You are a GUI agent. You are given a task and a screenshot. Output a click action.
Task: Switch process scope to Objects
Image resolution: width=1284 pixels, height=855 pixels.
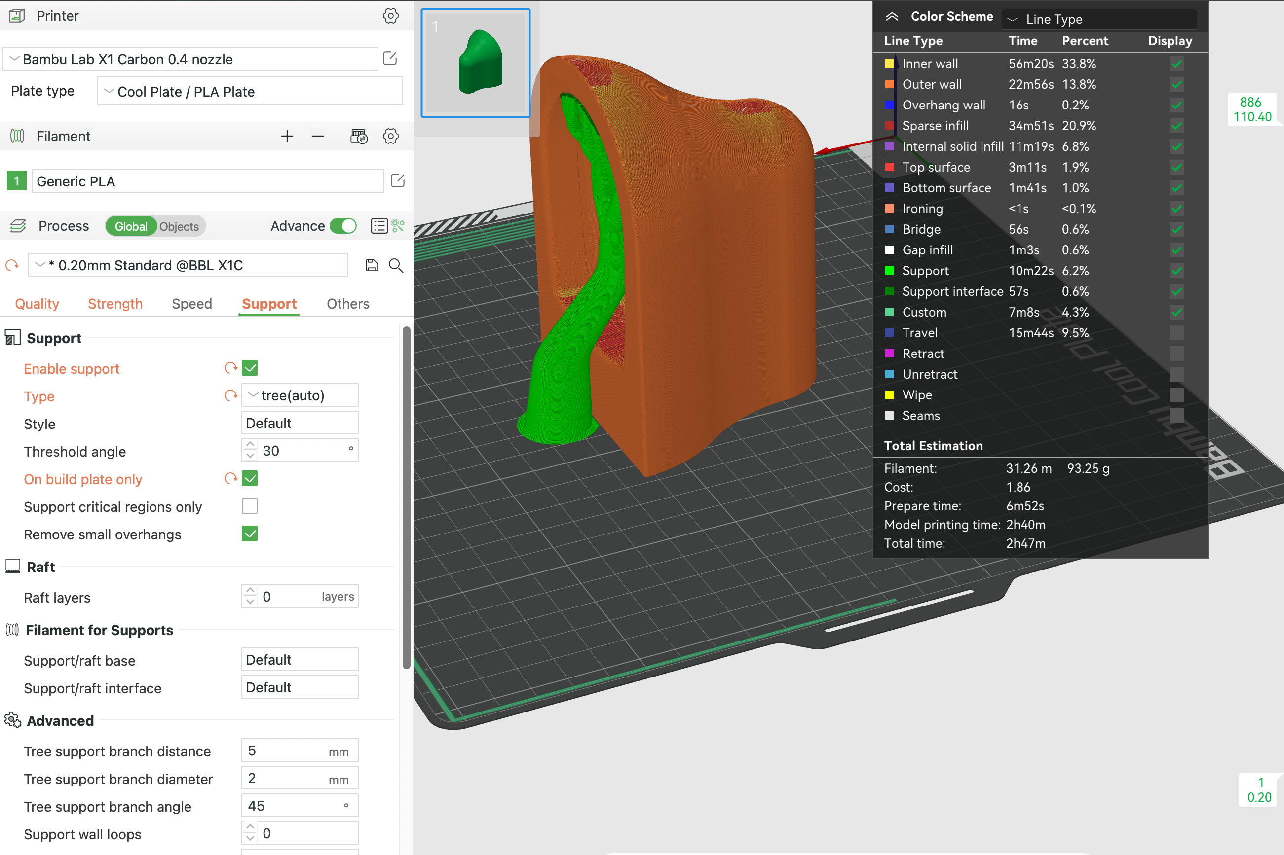179,226
